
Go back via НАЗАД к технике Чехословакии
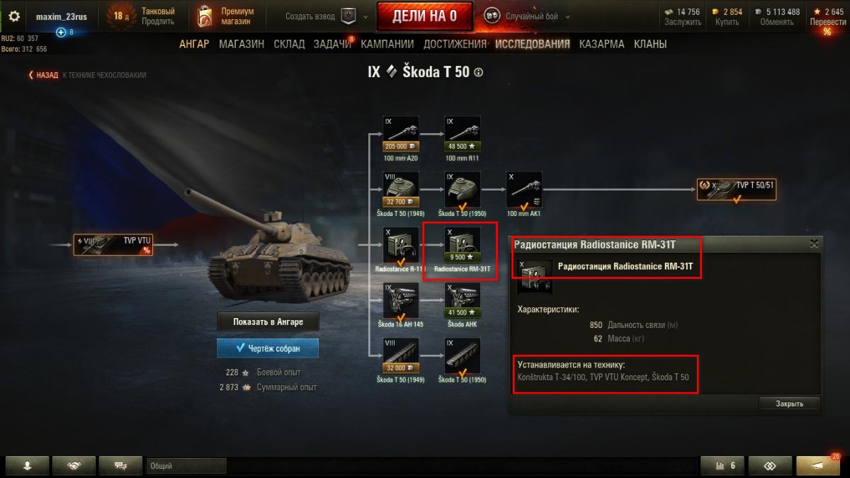pos(88,75)
